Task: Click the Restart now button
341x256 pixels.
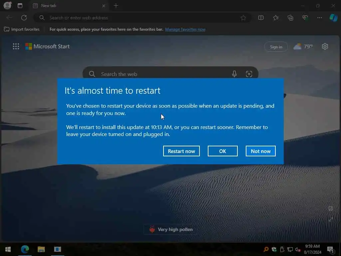Action: (x=181, y=151)
